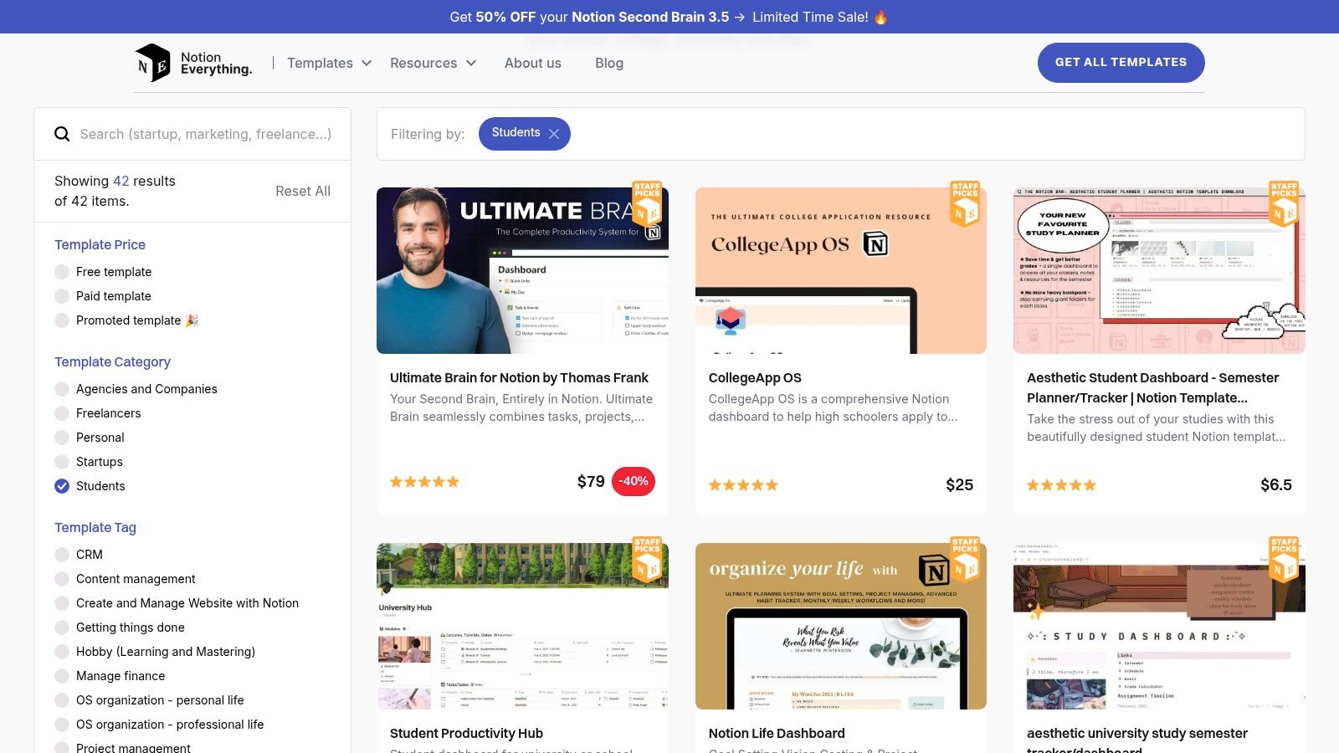Click the five-star rating under CollegeApp OS
Image resolution: width=1339 pixels, height=753 pixels.
(743, 485)
